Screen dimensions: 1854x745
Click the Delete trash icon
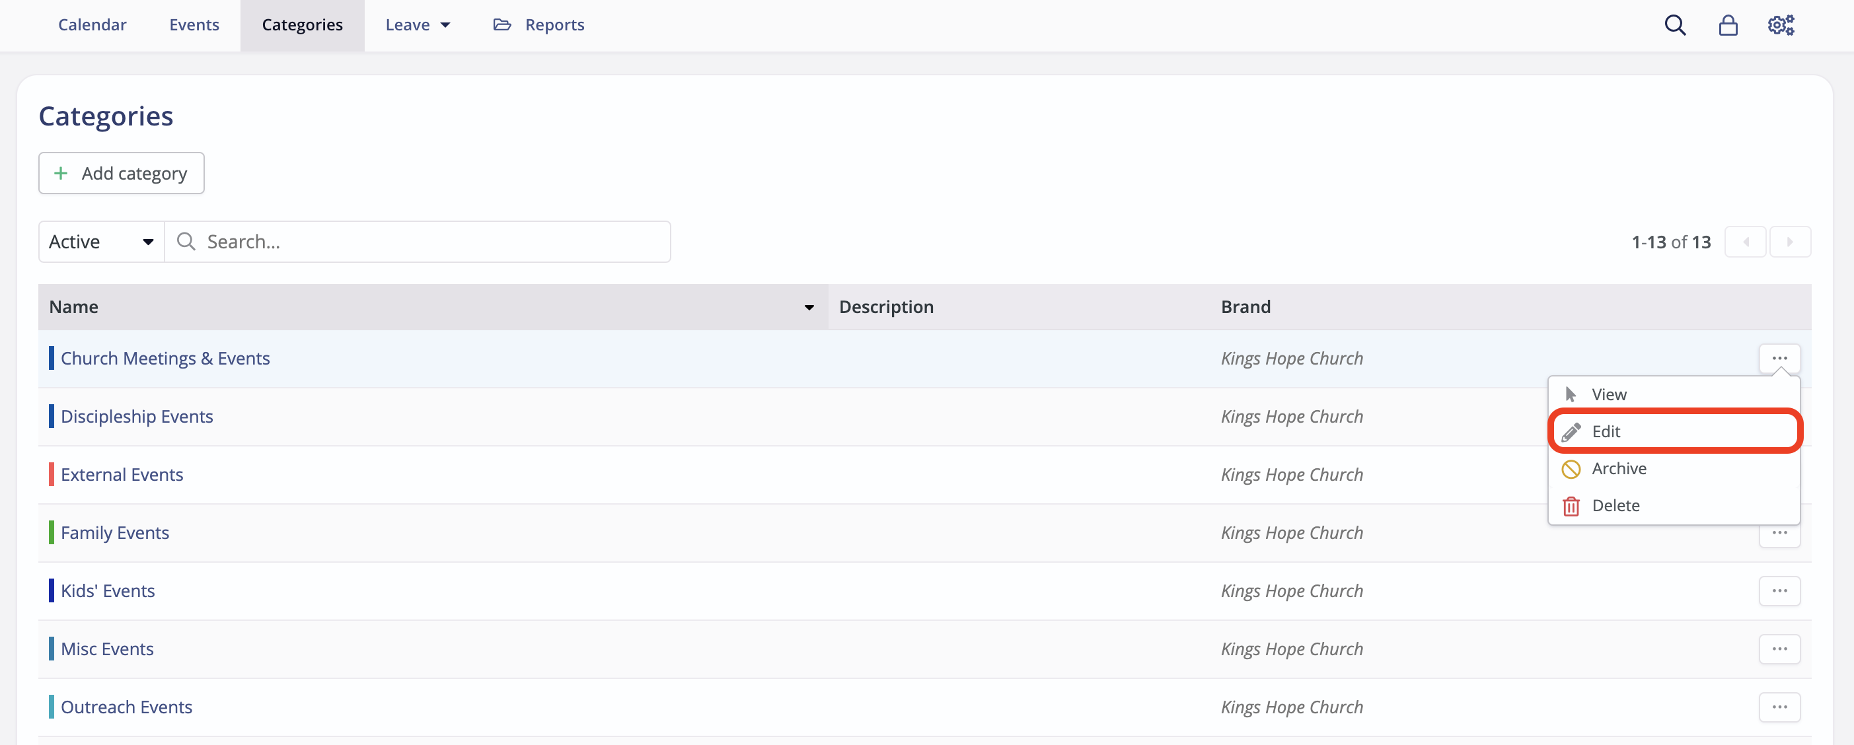(1571, 505)
